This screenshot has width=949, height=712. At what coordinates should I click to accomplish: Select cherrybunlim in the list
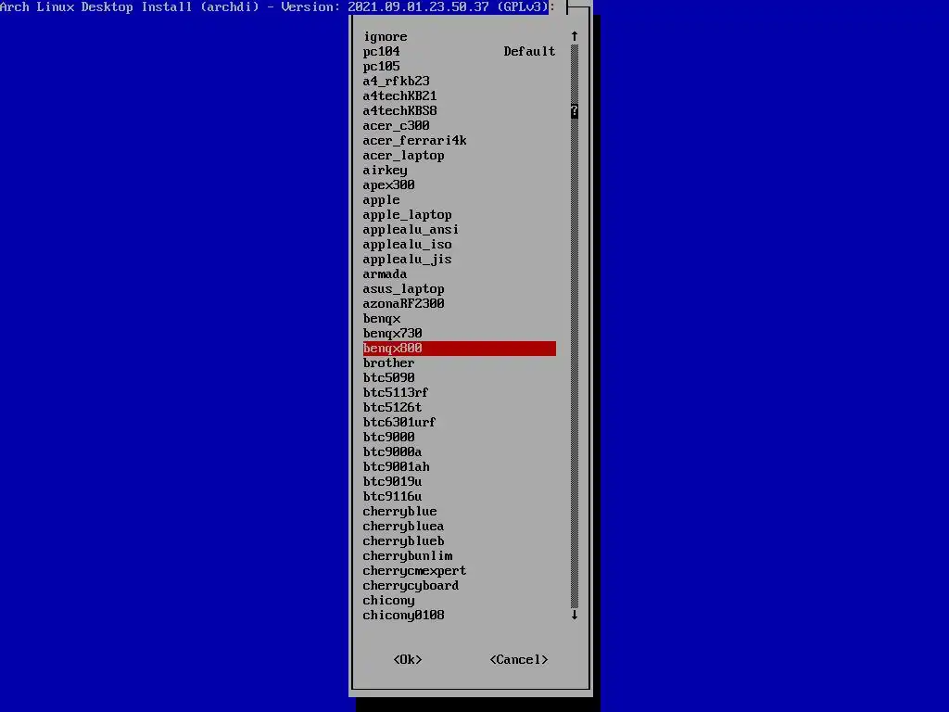pyautogui.click(x=460, y=556)
